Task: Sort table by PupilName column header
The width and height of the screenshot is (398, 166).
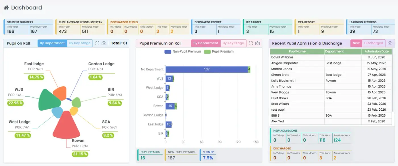Action: 297,51
